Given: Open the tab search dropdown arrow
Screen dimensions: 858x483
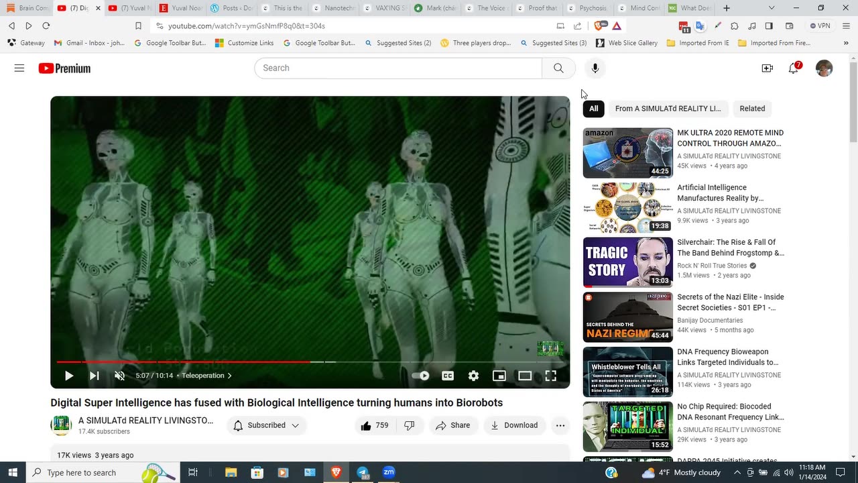Looking at the screenshot, I should click(772, 8).
